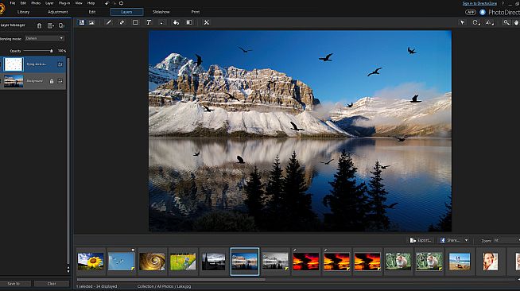This screenshot has width=520, height=291.
Task: Click the undo arrow
Action: 107,3
